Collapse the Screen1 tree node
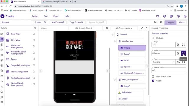This screenshot has width=189, height=106. click(113, 35)
